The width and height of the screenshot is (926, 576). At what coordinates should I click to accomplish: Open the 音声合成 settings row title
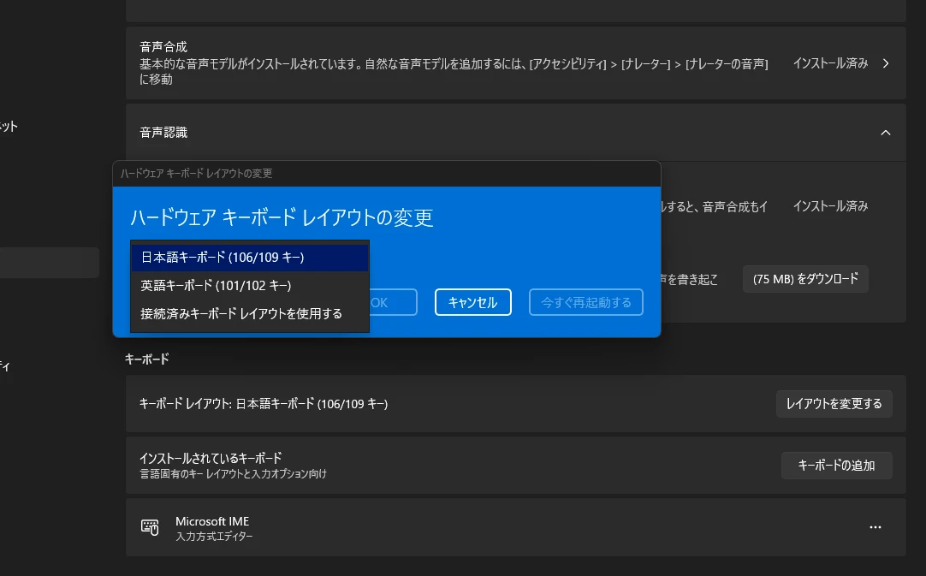pos(163,47)
